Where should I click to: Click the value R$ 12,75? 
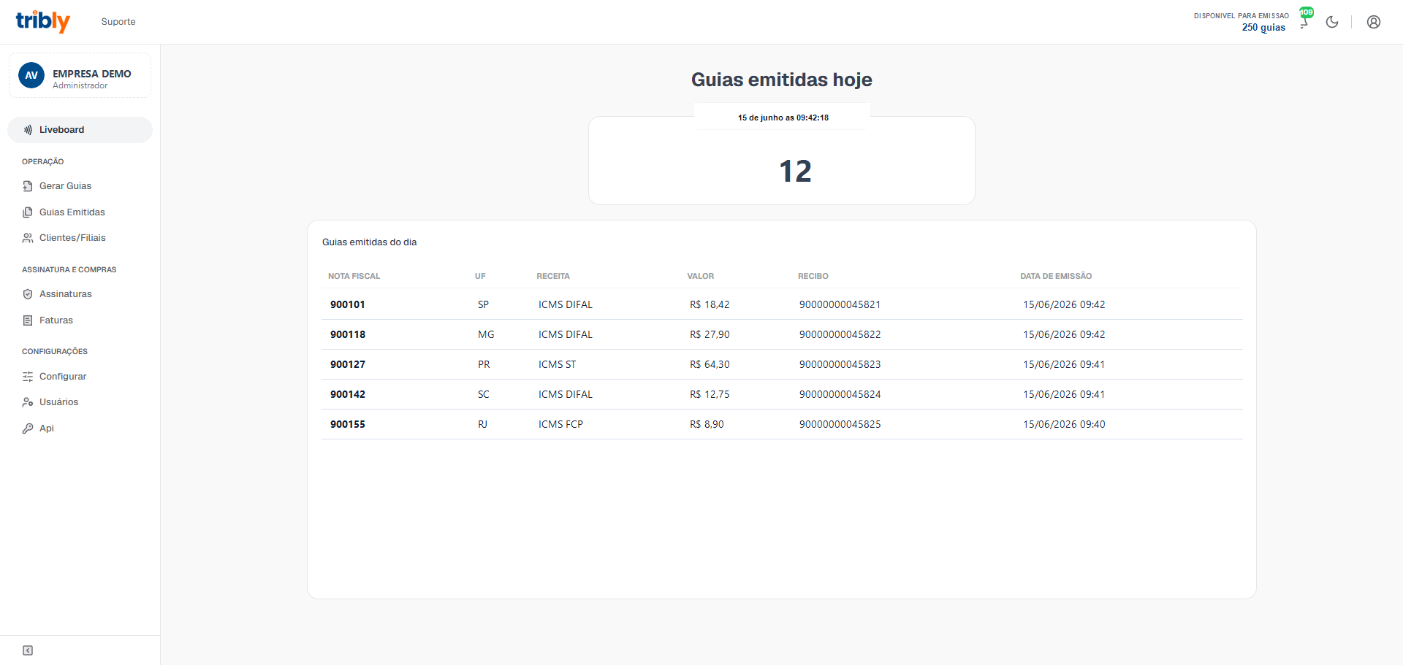click(710, 394)
